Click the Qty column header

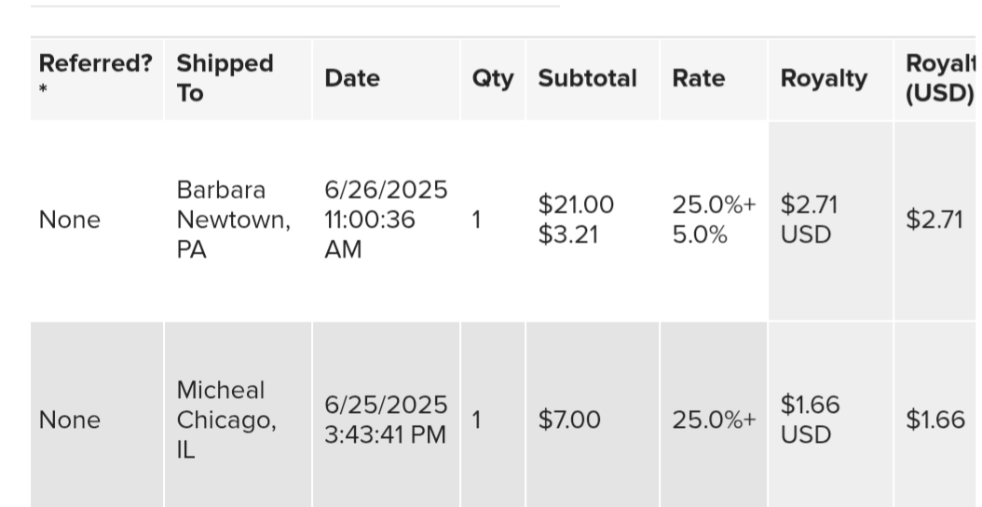click(493, 79)
